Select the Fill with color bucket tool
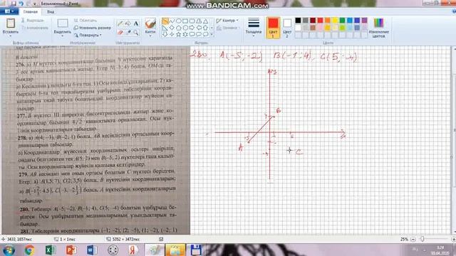456x256 pixels. (x=128, y=23)
